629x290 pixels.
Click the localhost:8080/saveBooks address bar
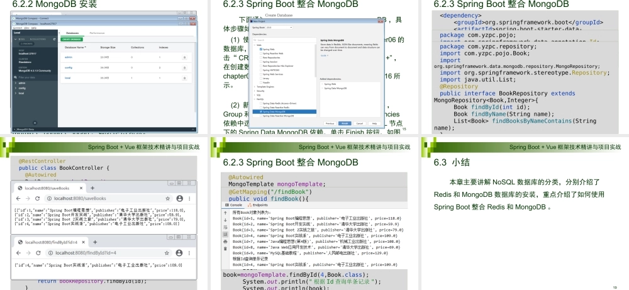click(108, 199)
